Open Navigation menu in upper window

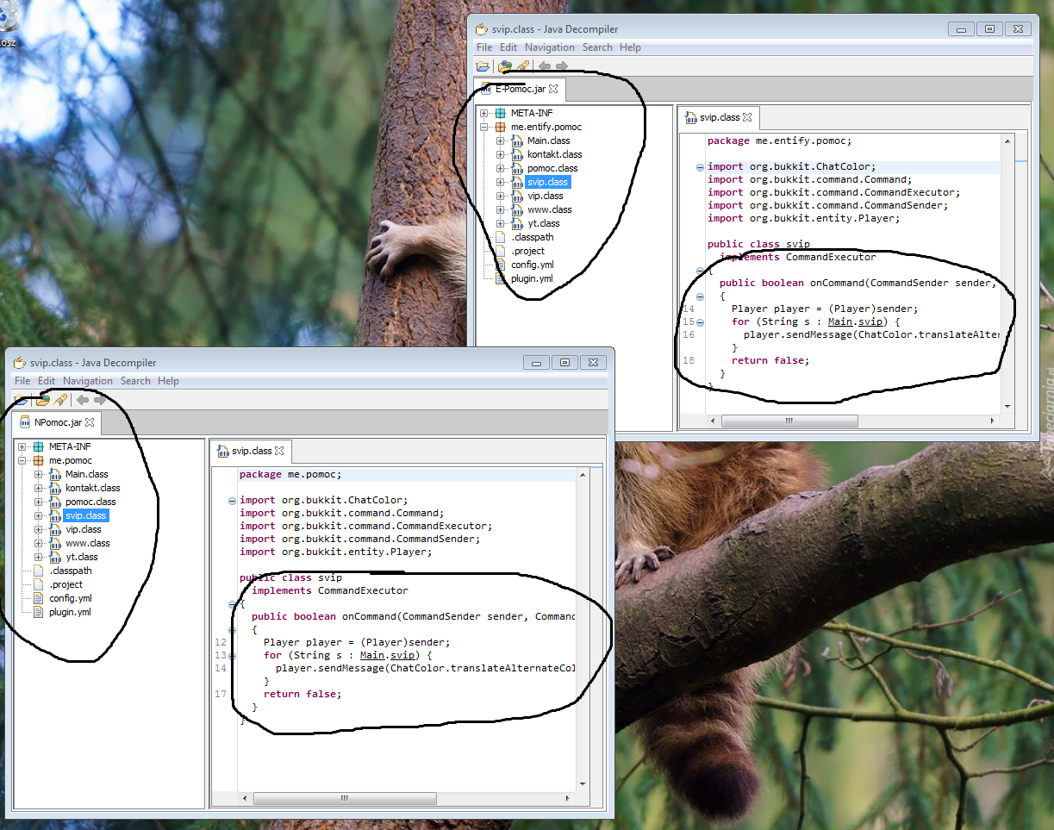(549, 47)
